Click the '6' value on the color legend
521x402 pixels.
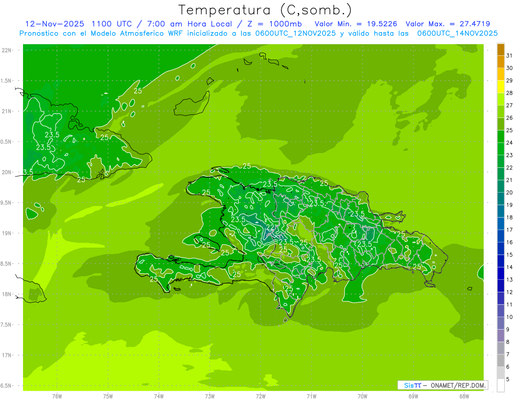[508, 367]
